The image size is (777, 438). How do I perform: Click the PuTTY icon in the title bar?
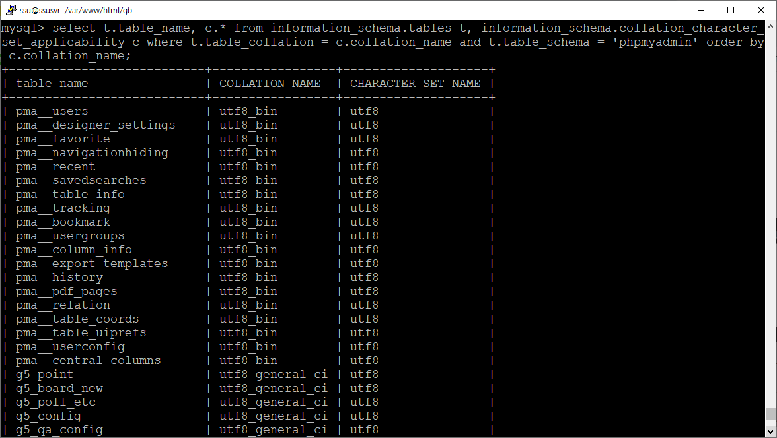pos(11,10)
